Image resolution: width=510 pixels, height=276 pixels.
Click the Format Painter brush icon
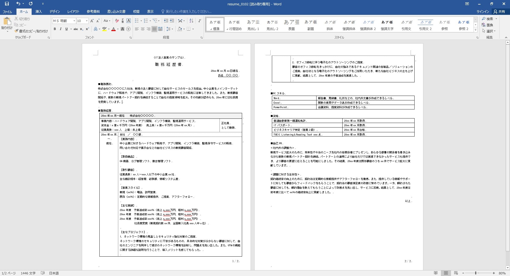(x=16, y=31)
